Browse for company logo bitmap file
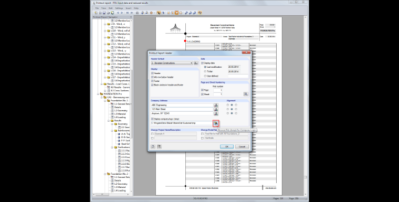This screenshot has width=399, height=202. tap(216, 123)
